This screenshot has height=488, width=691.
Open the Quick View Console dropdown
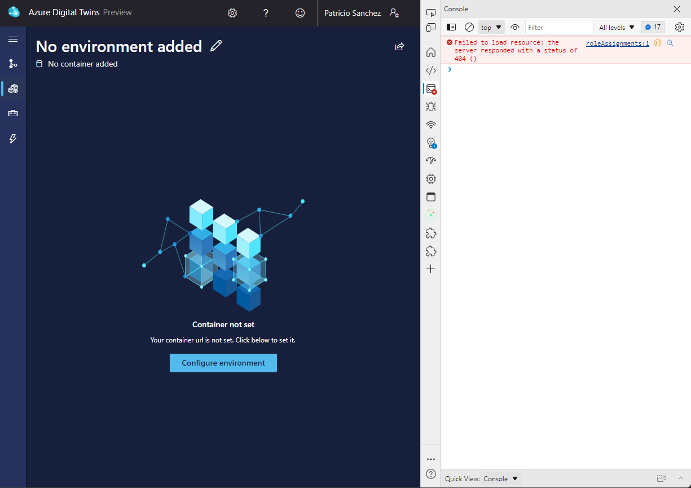(500, 478)
